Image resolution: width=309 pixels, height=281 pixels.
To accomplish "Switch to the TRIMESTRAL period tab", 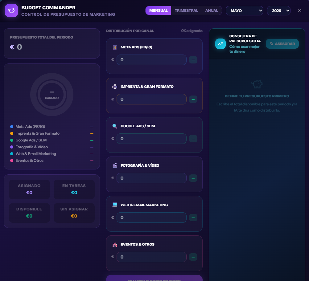I will [186, 10].
